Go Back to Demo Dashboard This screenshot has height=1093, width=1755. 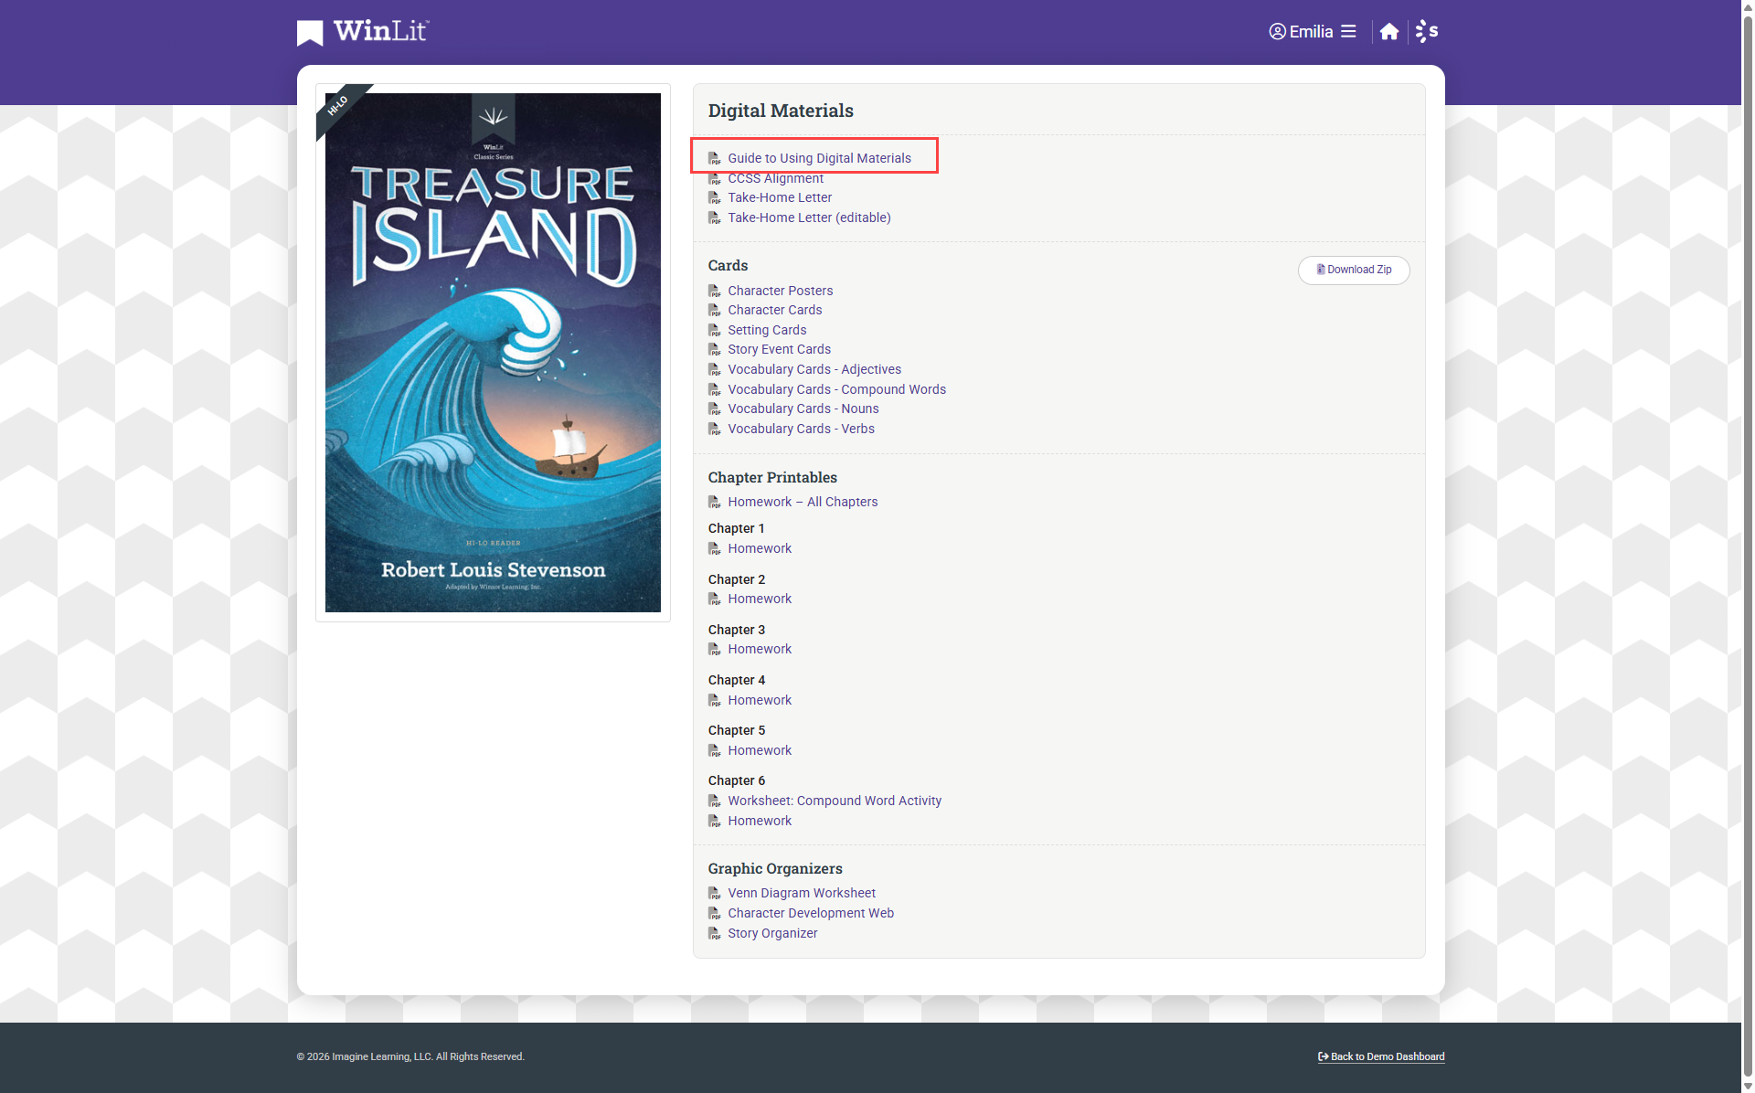pyautogui.click(x=1381, y=1056)
